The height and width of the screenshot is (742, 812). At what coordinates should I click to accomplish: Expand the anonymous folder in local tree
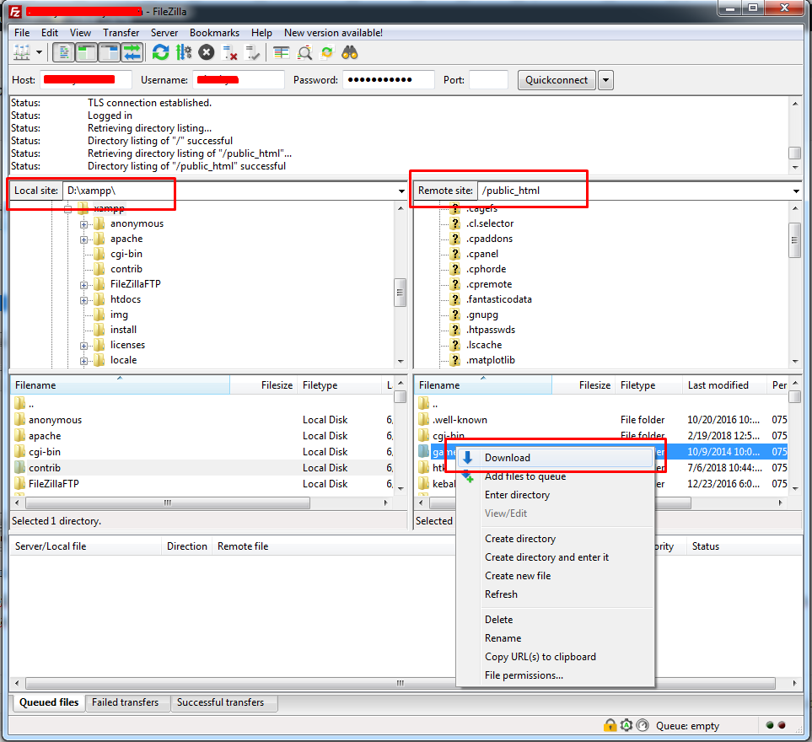(x=83, y=224)
